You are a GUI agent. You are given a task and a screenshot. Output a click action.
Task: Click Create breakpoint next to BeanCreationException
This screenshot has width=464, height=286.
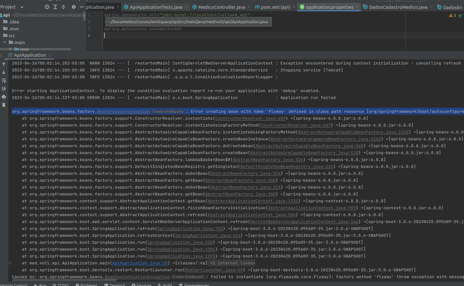[x=168, y=112]
